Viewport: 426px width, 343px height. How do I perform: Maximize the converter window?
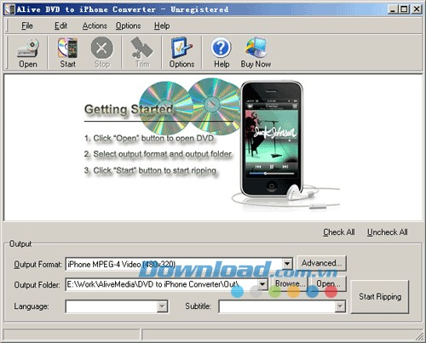point(404,9)
